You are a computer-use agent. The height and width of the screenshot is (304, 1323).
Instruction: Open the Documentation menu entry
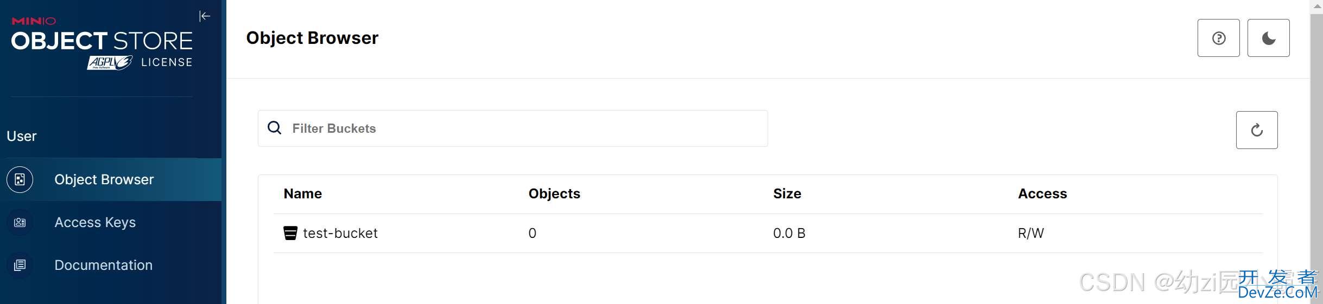point(111,265)
